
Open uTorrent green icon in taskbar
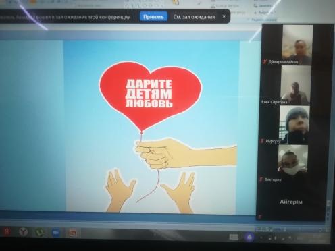coord(39,232)
